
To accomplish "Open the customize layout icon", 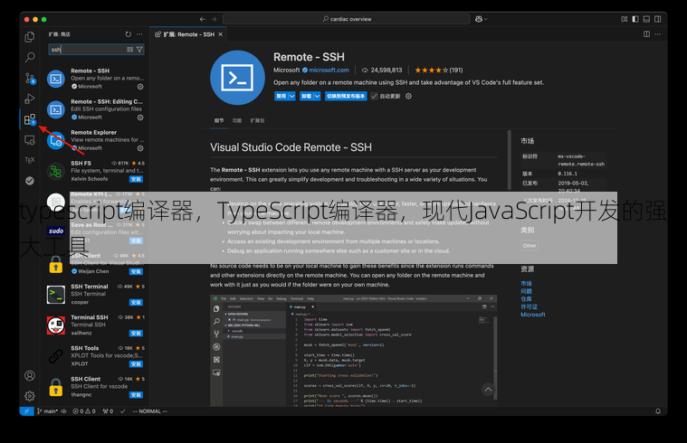I will pyautogui.click(x=625, y=19).
